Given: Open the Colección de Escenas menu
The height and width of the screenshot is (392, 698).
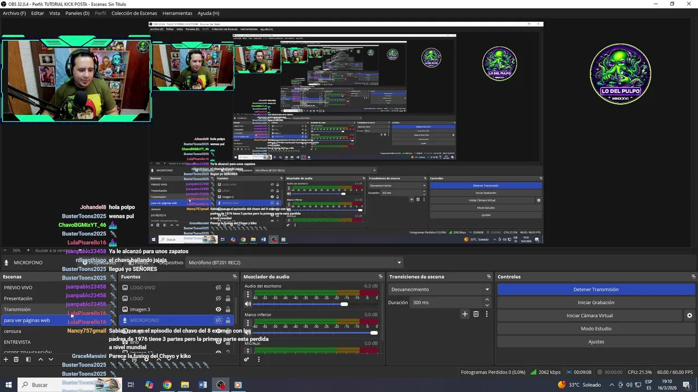Looking at the screenshot, I should [134, 13].
